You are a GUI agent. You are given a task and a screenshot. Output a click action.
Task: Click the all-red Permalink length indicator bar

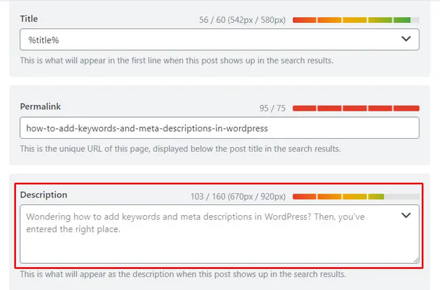tap(356, 108)
